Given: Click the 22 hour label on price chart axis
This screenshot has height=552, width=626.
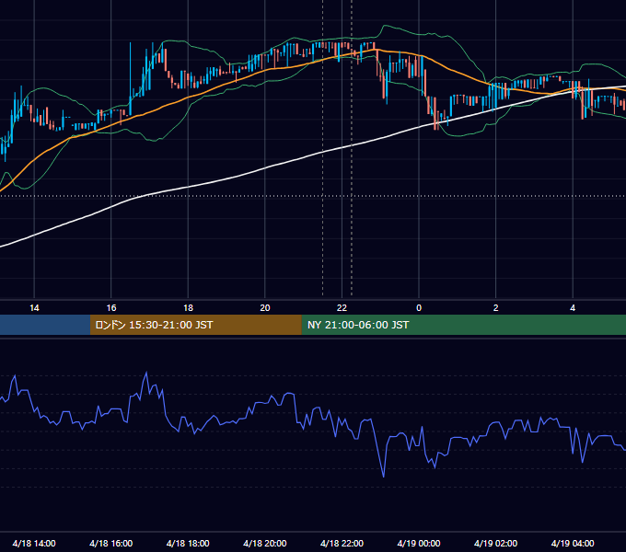Looking at the screenshot, I should pyautogui.click(x=342, y=308).
